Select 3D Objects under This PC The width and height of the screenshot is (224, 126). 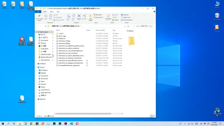click(44, 70)
